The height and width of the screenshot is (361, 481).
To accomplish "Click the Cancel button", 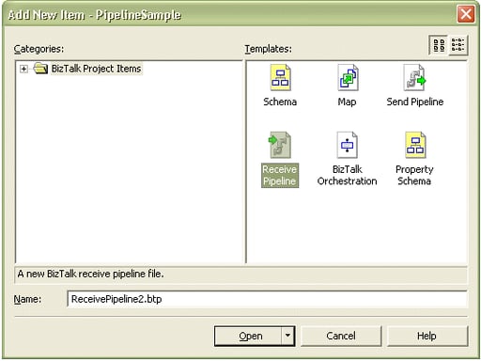I will 341,336.
